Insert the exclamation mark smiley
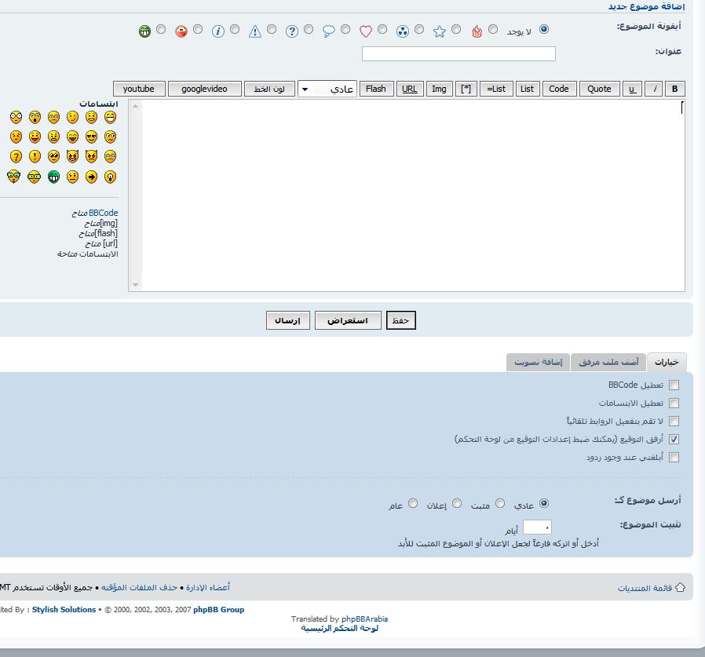 pyautogui.click(x=35, y=156)
